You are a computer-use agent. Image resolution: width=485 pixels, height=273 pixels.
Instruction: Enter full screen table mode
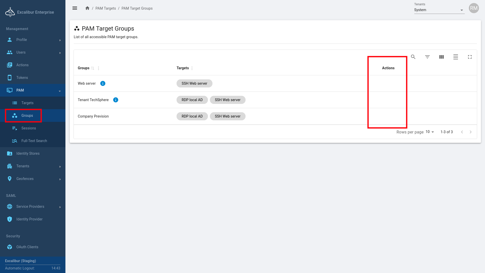tap(470, 57)
